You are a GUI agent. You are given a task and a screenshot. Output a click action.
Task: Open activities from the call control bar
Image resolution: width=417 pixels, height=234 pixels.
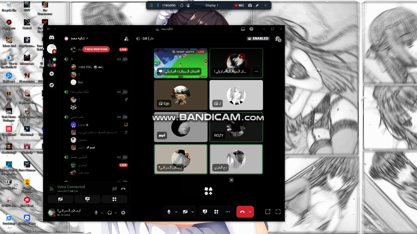[216, 212]
